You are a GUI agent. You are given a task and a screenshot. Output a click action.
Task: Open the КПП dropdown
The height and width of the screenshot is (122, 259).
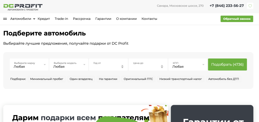click(x=188, y=64)
